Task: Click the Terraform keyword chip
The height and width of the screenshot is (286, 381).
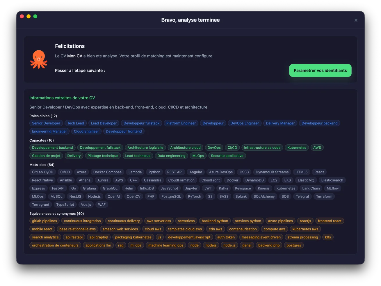Action: (324, 196)
